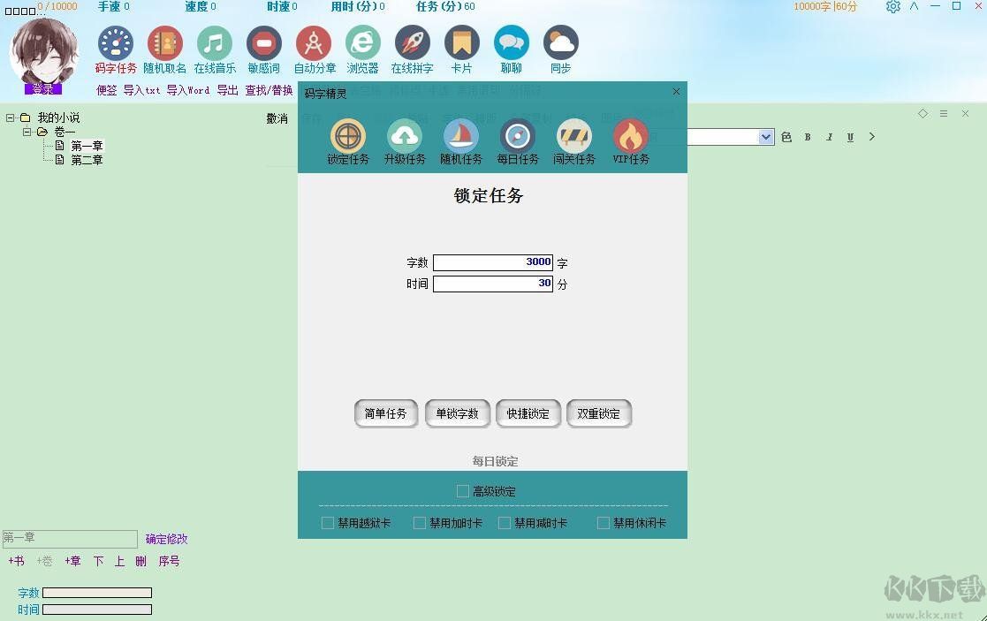Enable the 高级锁定 option

[462, 490]
